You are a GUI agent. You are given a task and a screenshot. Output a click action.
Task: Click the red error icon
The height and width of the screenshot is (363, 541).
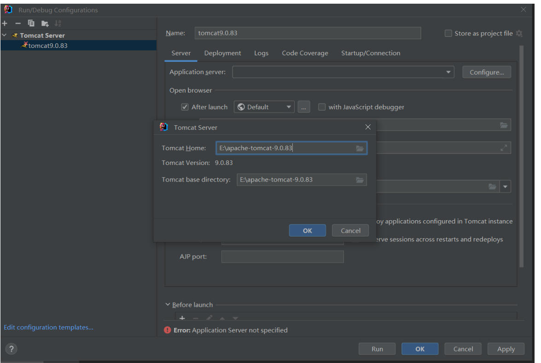167,330
